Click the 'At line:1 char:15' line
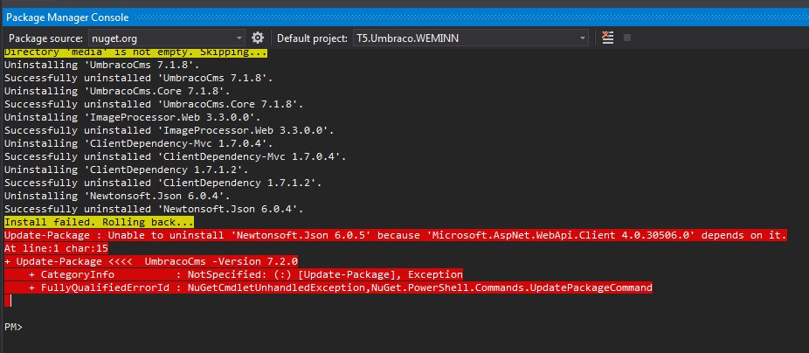Screen dimensions: 809x353 (x=56, y=248)
